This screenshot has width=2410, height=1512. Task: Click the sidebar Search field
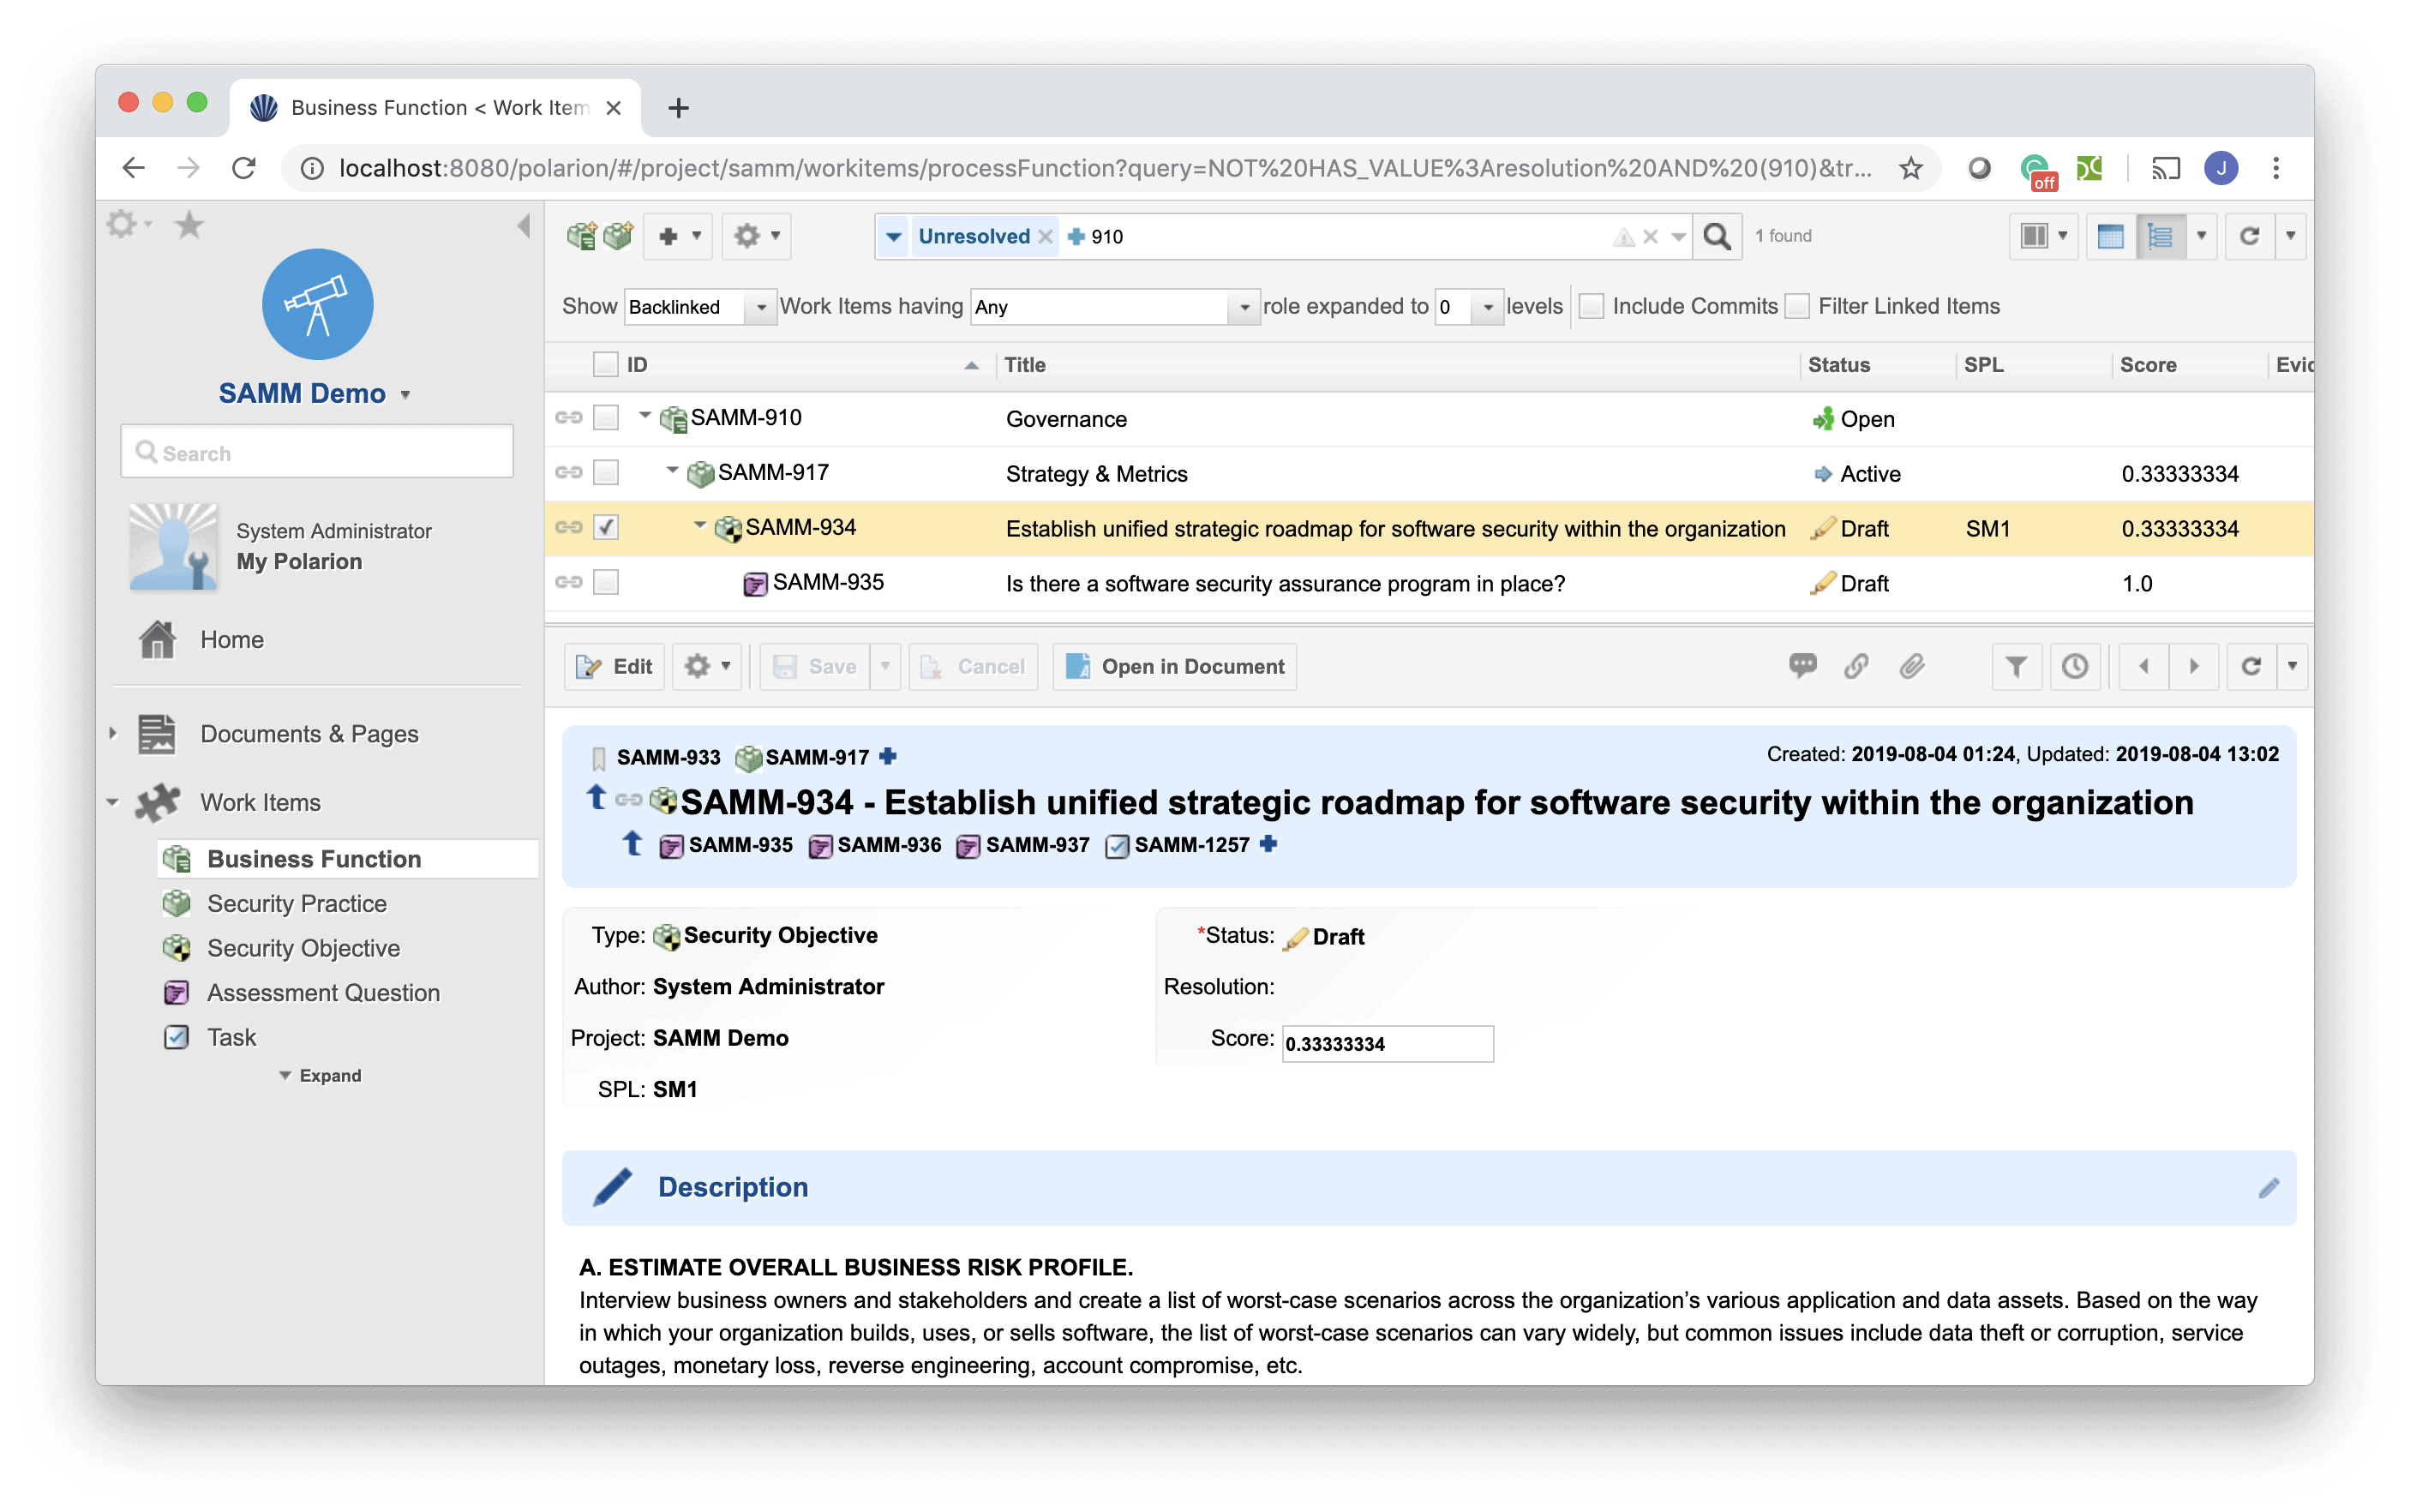click(318, 452)
